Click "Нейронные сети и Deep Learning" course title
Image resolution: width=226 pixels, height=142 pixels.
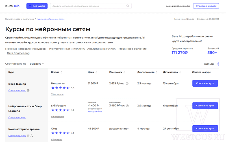pyautogui.click(x=25, y=109)
